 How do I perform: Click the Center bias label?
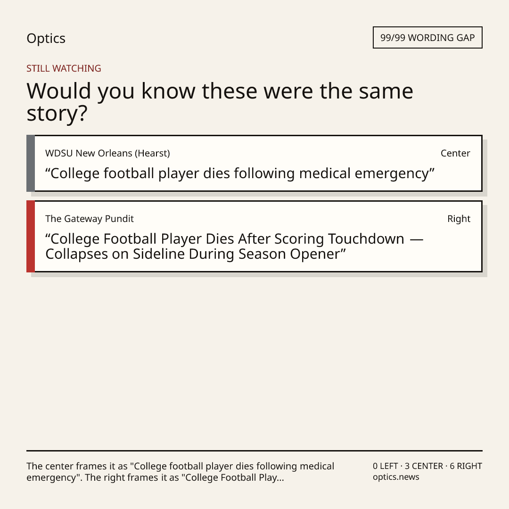(455, 153)
